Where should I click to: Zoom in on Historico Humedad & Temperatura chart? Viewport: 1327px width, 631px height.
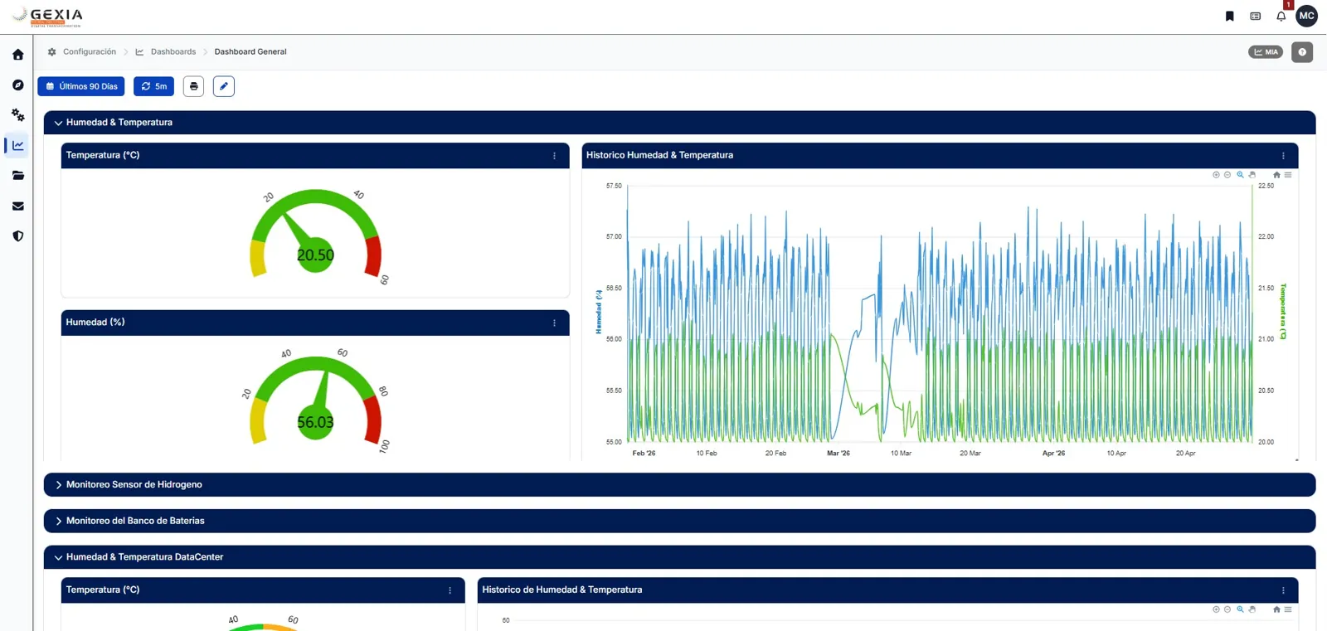point(1216,175)
